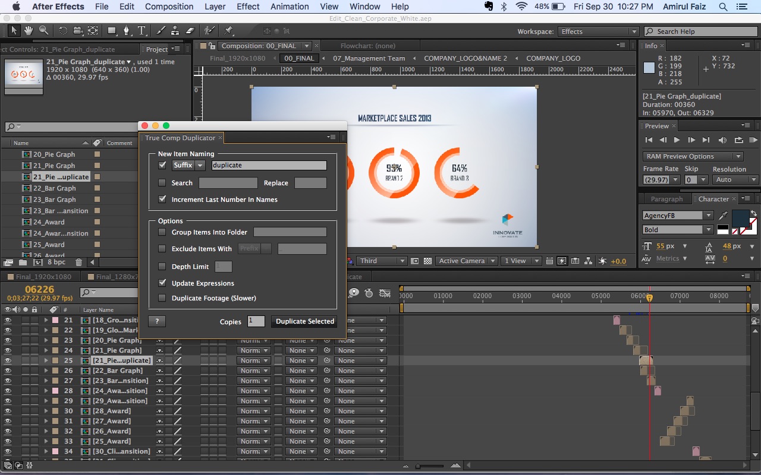Click Reset Exposure icon in viewer
Screen dimensions: 761x475
point(602,261)
